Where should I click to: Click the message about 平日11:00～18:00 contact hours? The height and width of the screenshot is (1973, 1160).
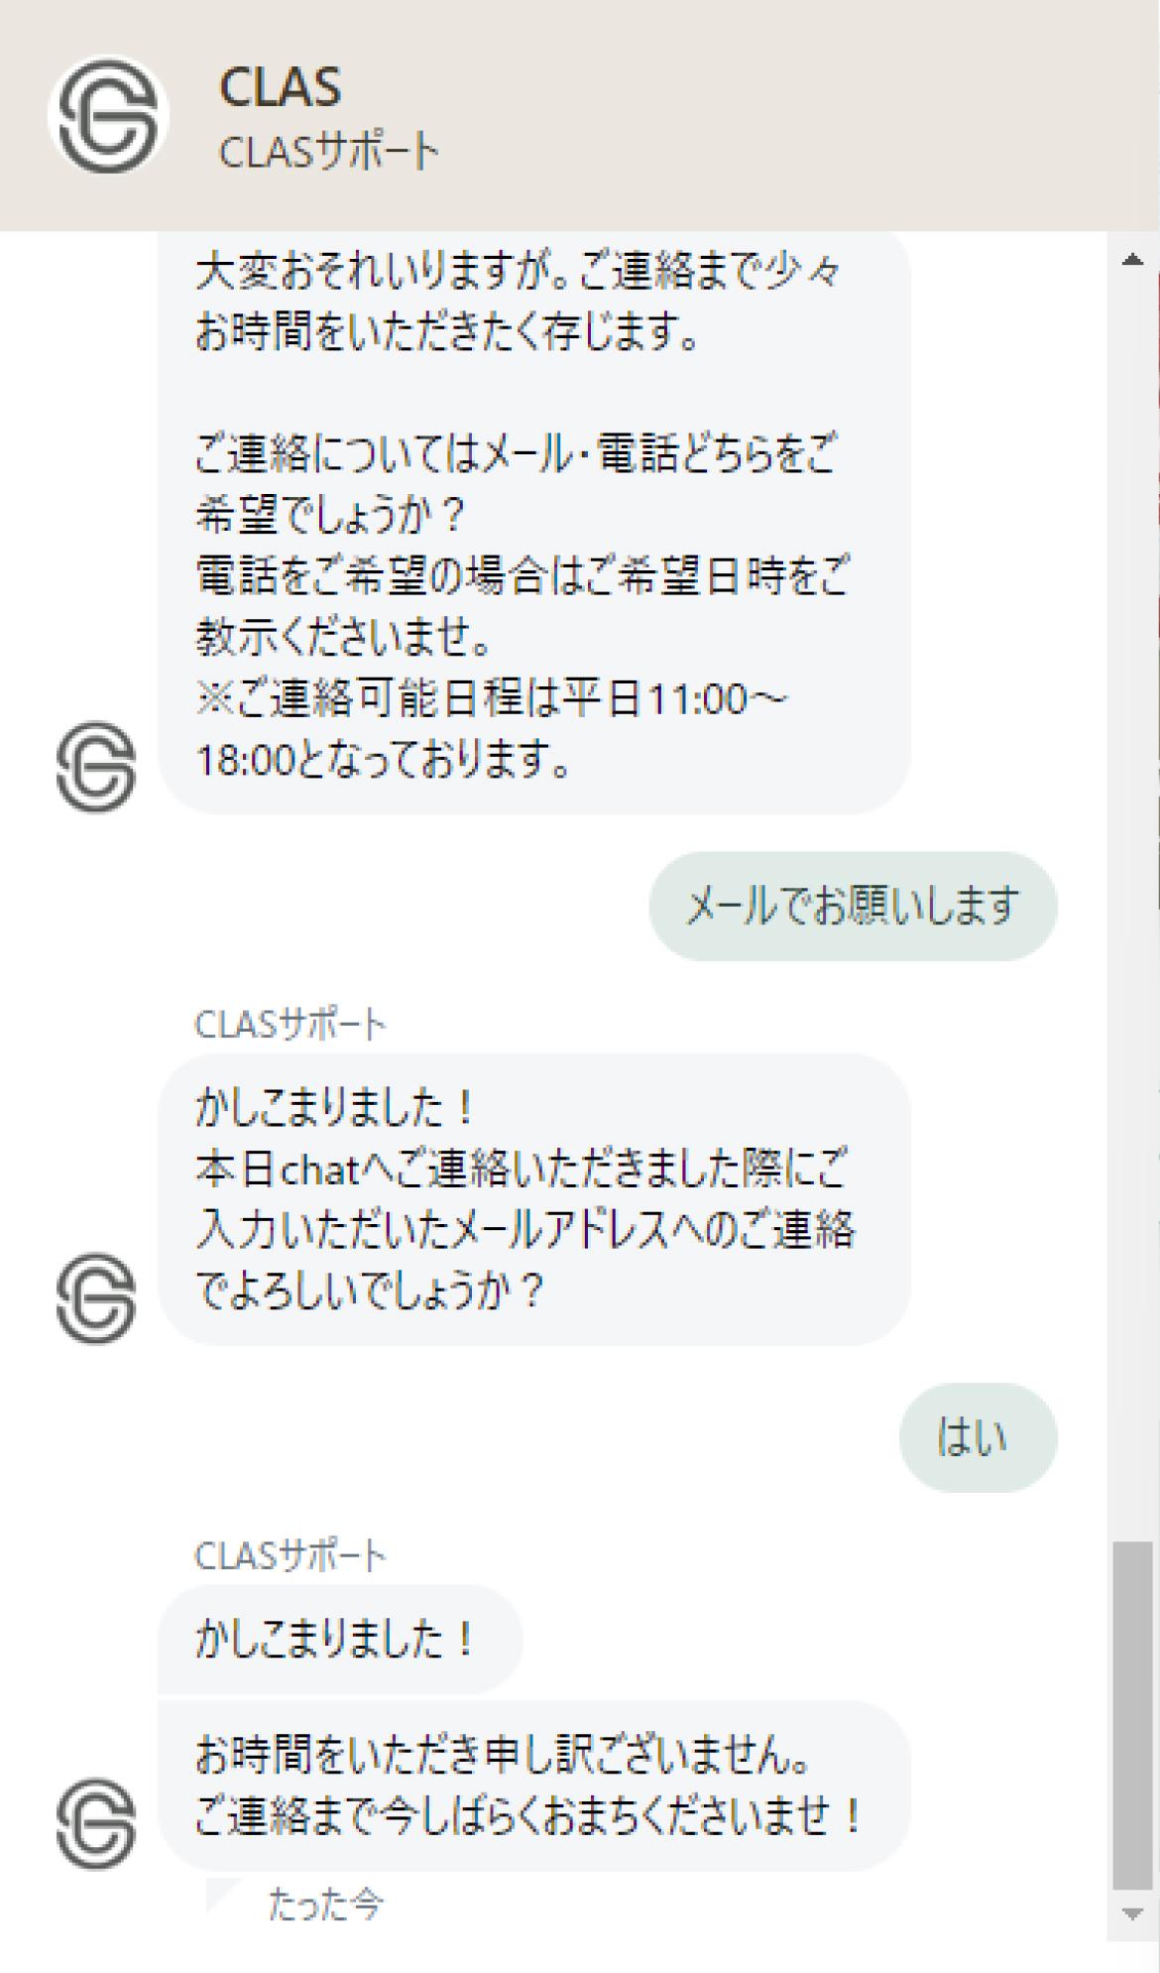point(533,523)
